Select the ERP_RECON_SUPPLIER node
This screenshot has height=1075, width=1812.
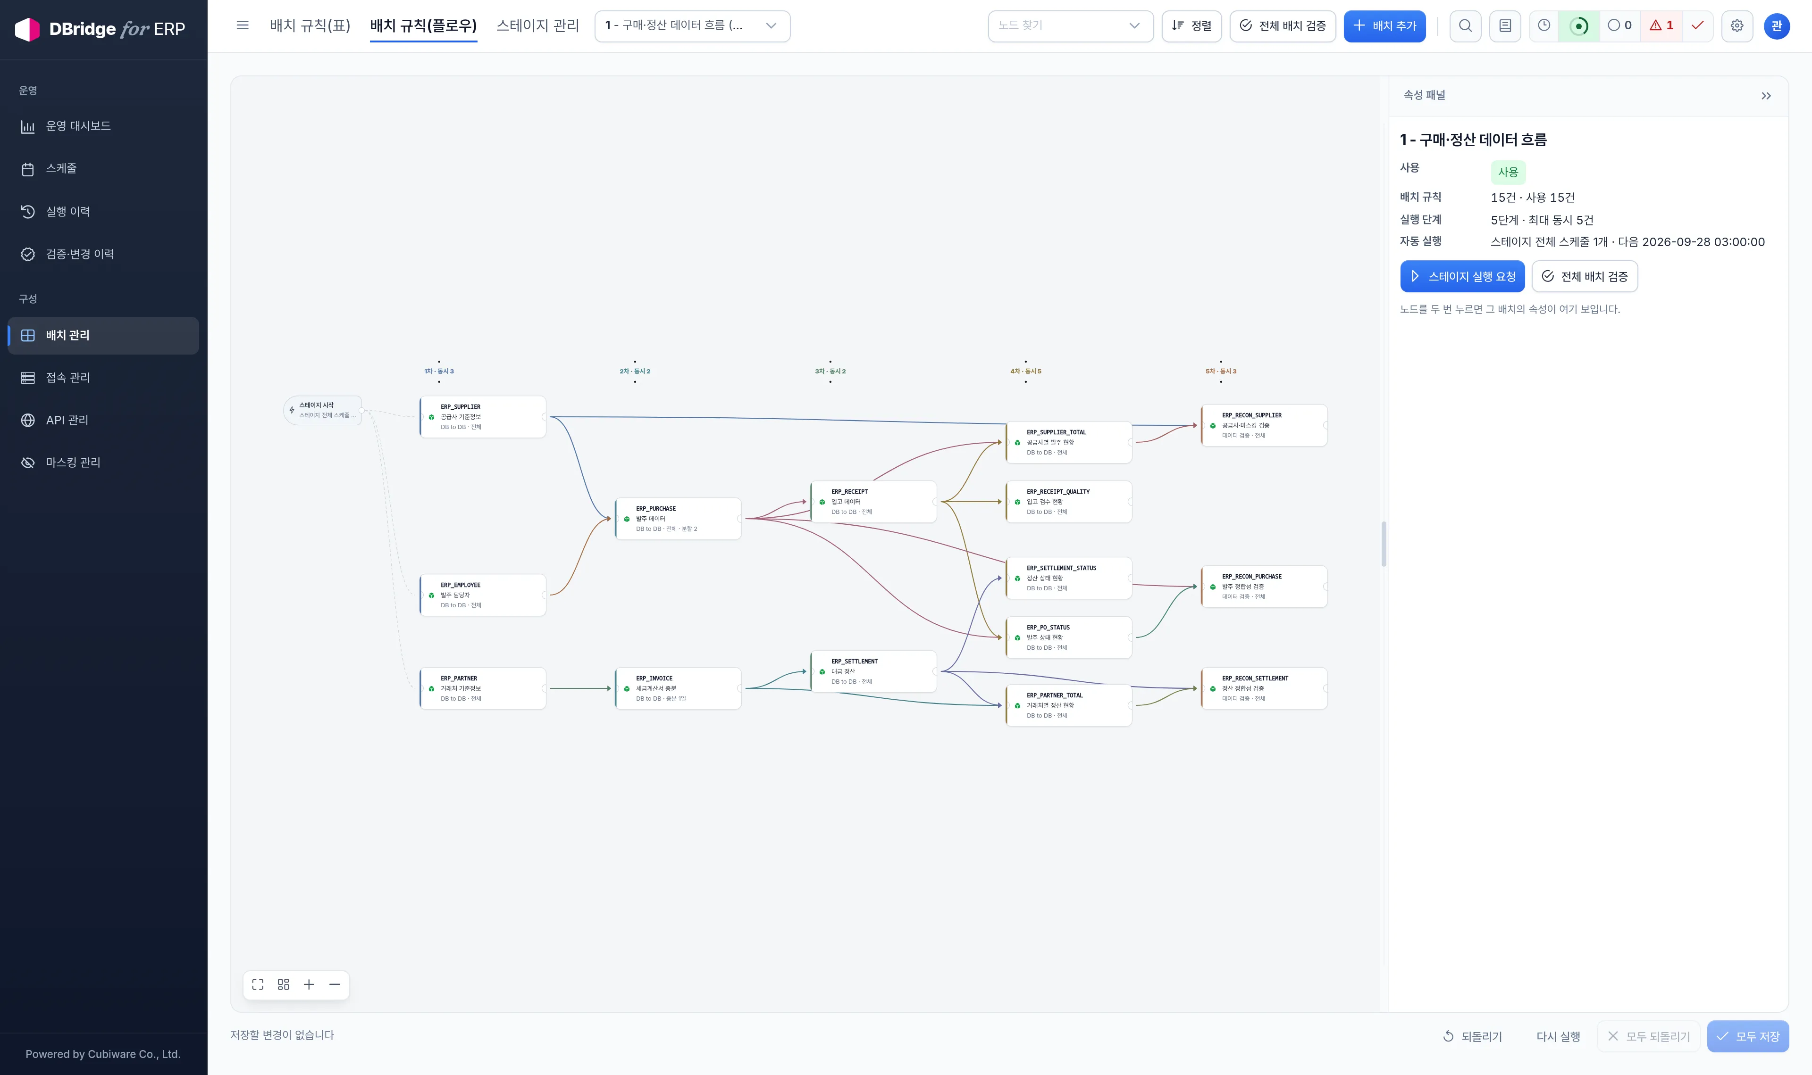click(x=1263, y=425)
